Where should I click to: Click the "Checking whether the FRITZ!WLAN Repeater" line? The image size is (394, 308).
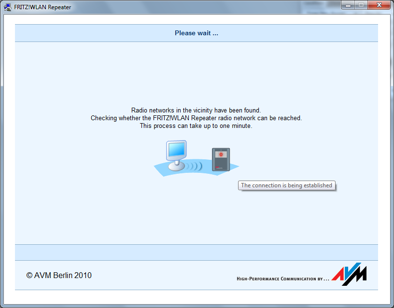[196, 118]
